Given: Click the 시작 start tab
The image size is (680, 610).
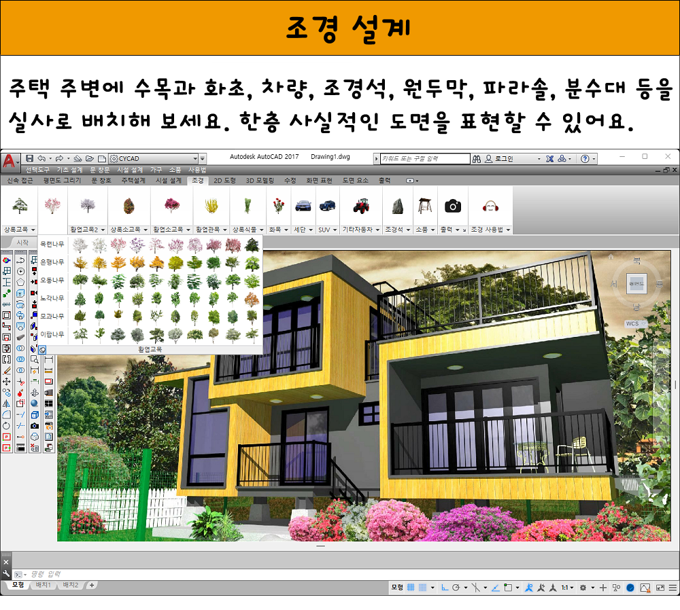Looking at the screenshot, I should pos(22,243).
